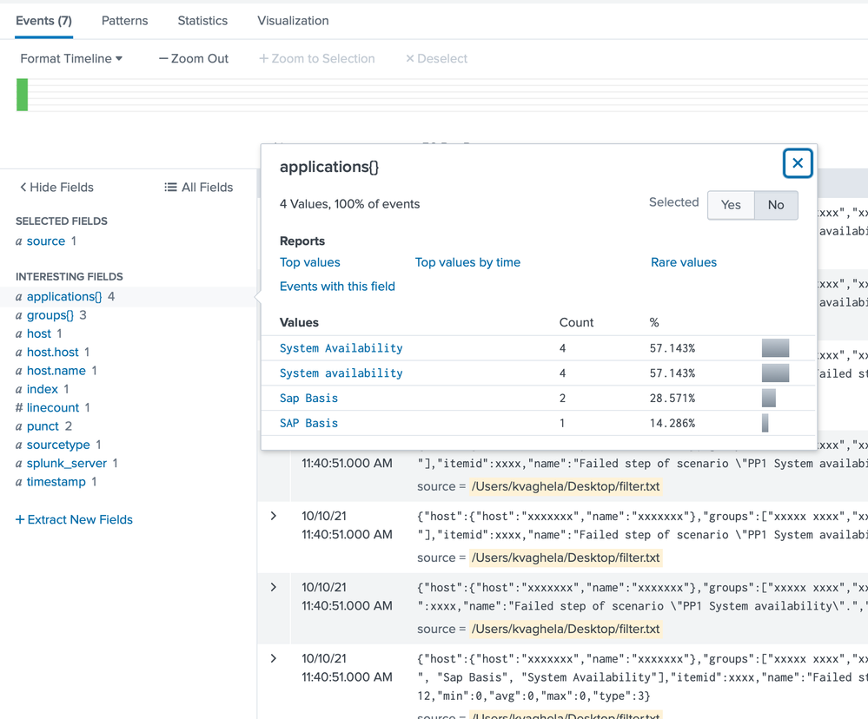Go to the Visualization tab
This screenshot has height=719, width=868.
[x=293, y=20]
